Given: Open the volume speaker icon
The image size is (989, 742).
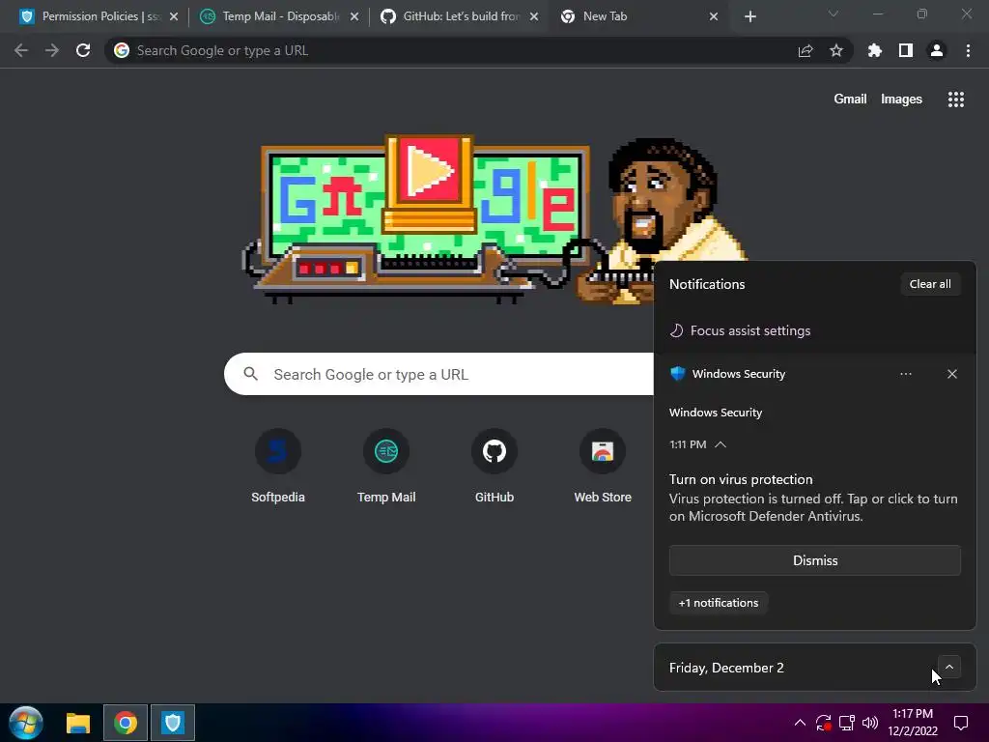Looking at the screenshot, I should [x=870, y=723].
